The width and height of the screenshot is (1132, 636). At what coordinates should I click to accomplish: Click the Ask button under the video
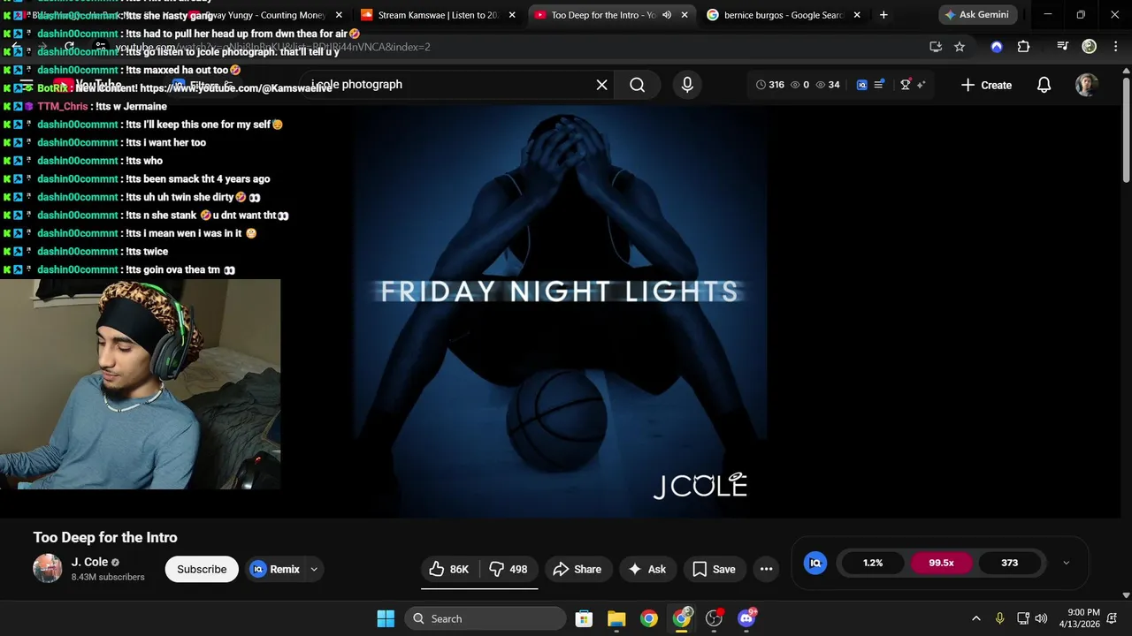tap(647, 570)
